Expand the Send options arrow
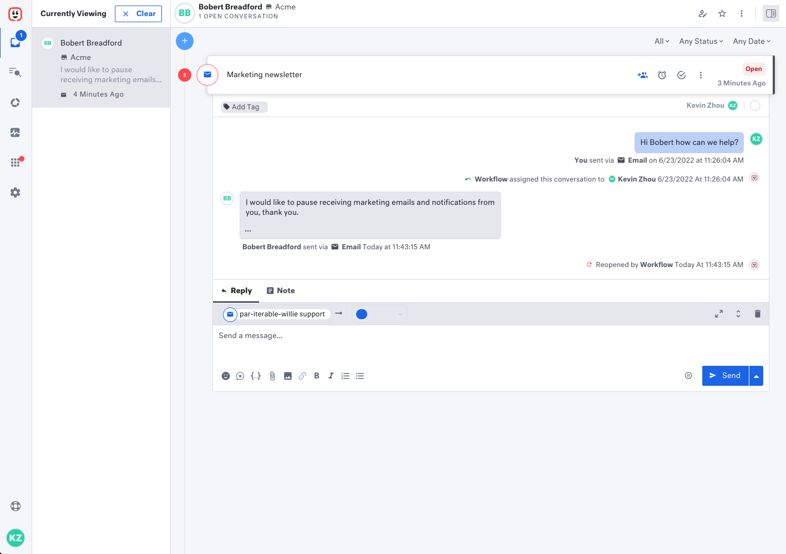Viewport: 786px width, 554px height. [756, 376]
